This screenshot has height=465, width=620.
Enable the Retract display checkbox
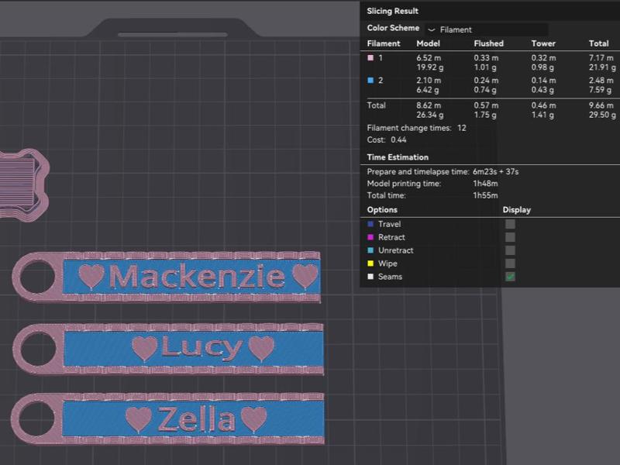coord(509,237)
